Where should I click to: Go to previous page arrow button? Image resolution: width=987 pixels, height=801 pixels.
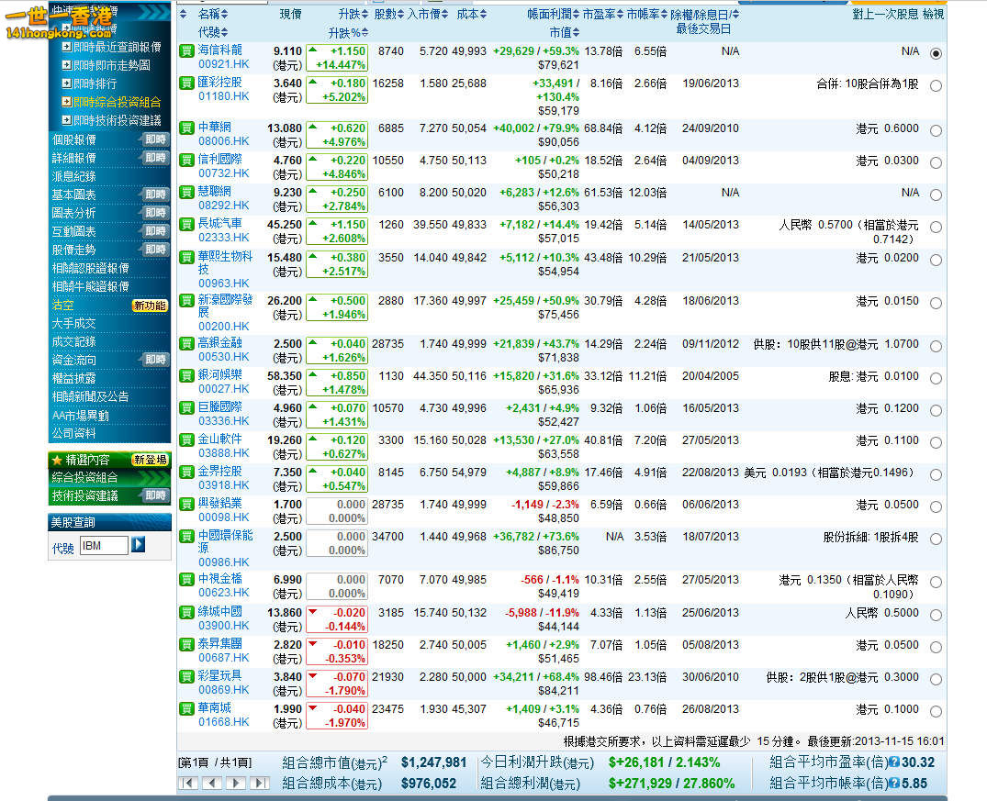coord(212,783)
